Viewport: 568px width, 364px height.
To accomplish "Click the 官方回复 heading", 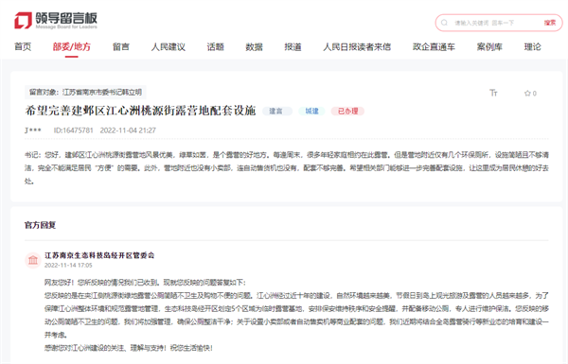I will coord(40,225).
